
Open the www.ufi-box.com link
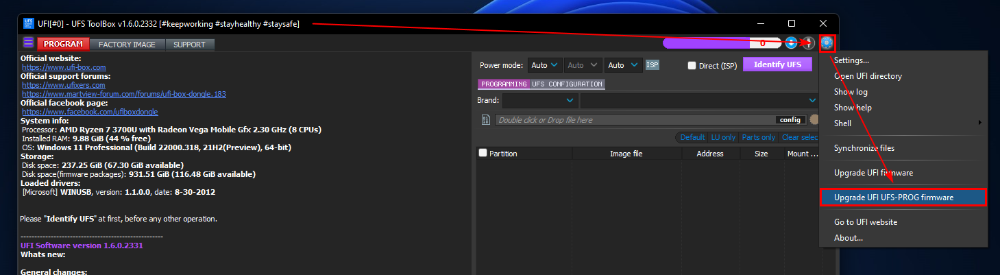point(64,67)
